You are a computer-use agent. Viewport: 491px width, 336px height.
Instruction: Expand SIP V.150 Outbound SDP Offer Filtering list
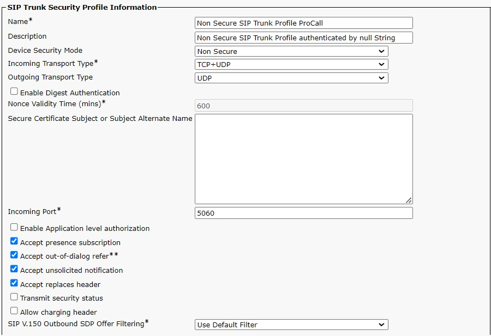pos(291,325)
